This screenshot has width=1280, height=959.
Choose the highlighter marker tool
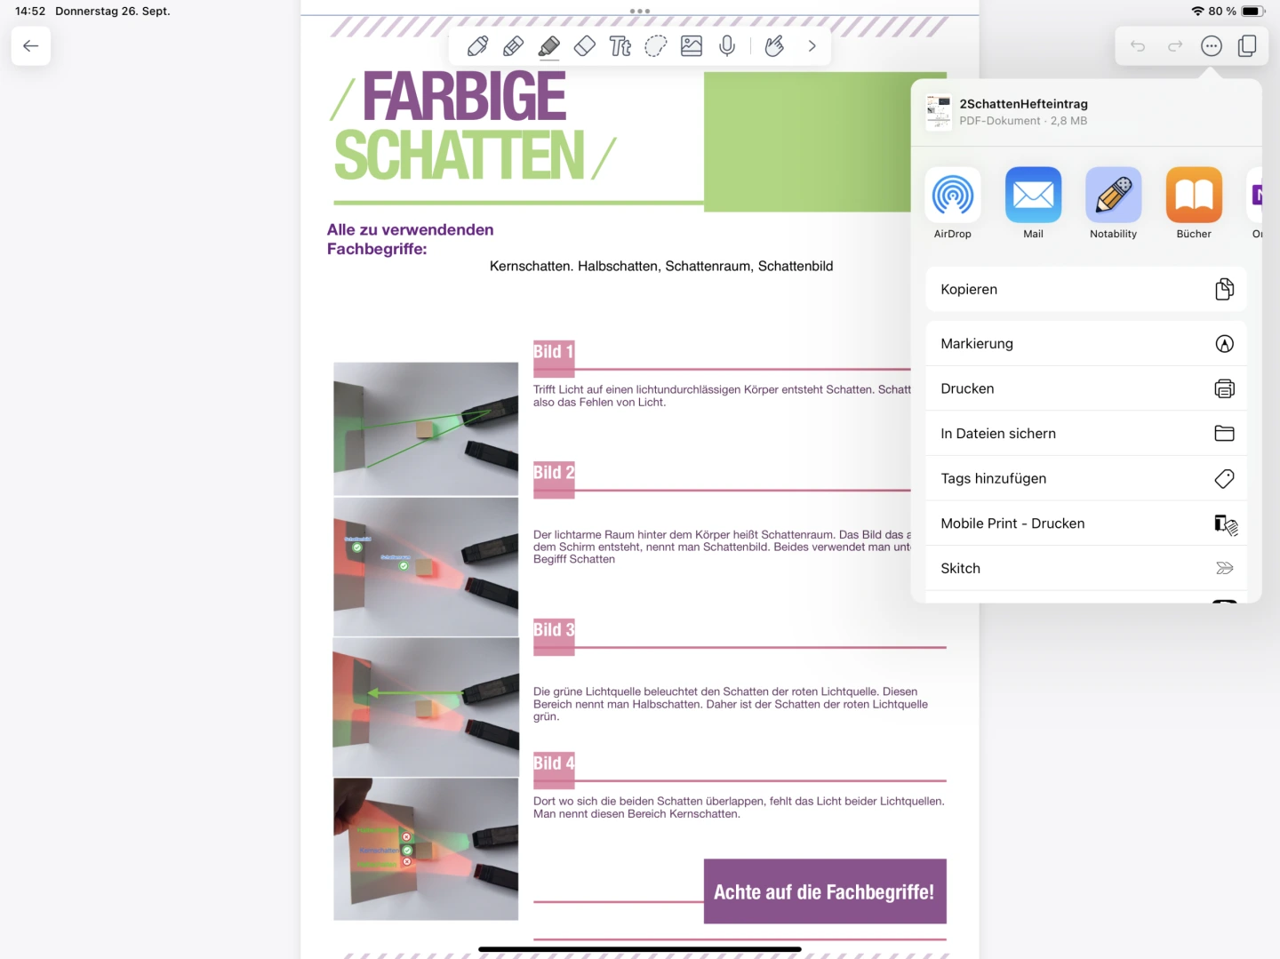pos(549,46)
